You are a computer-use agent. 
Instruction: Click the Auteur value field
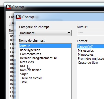click(90, 33)
